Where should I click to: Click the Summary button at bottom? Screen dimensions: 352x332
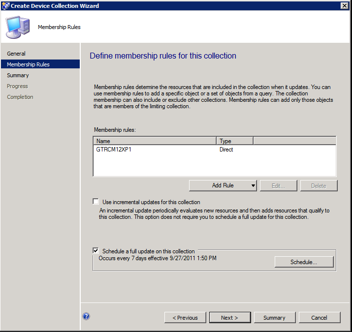(x=275, y=318)
